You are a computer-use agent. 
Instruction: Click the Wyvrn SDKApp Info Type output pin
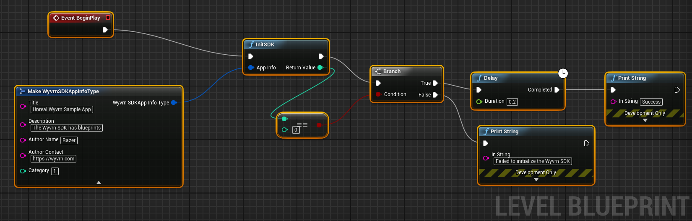pyautogui.click(x=174, y=103)
